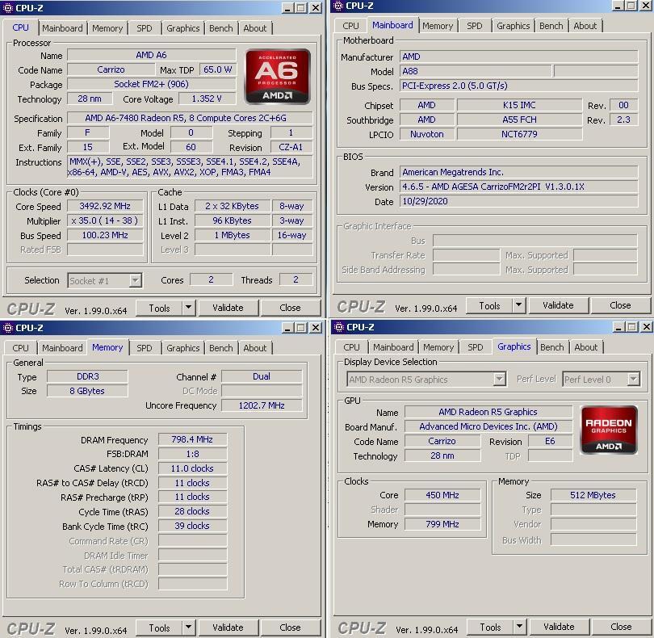Click Board Manuf. Advanced Micro Devices field
The image size is (654, 638).
pos(488,426)
